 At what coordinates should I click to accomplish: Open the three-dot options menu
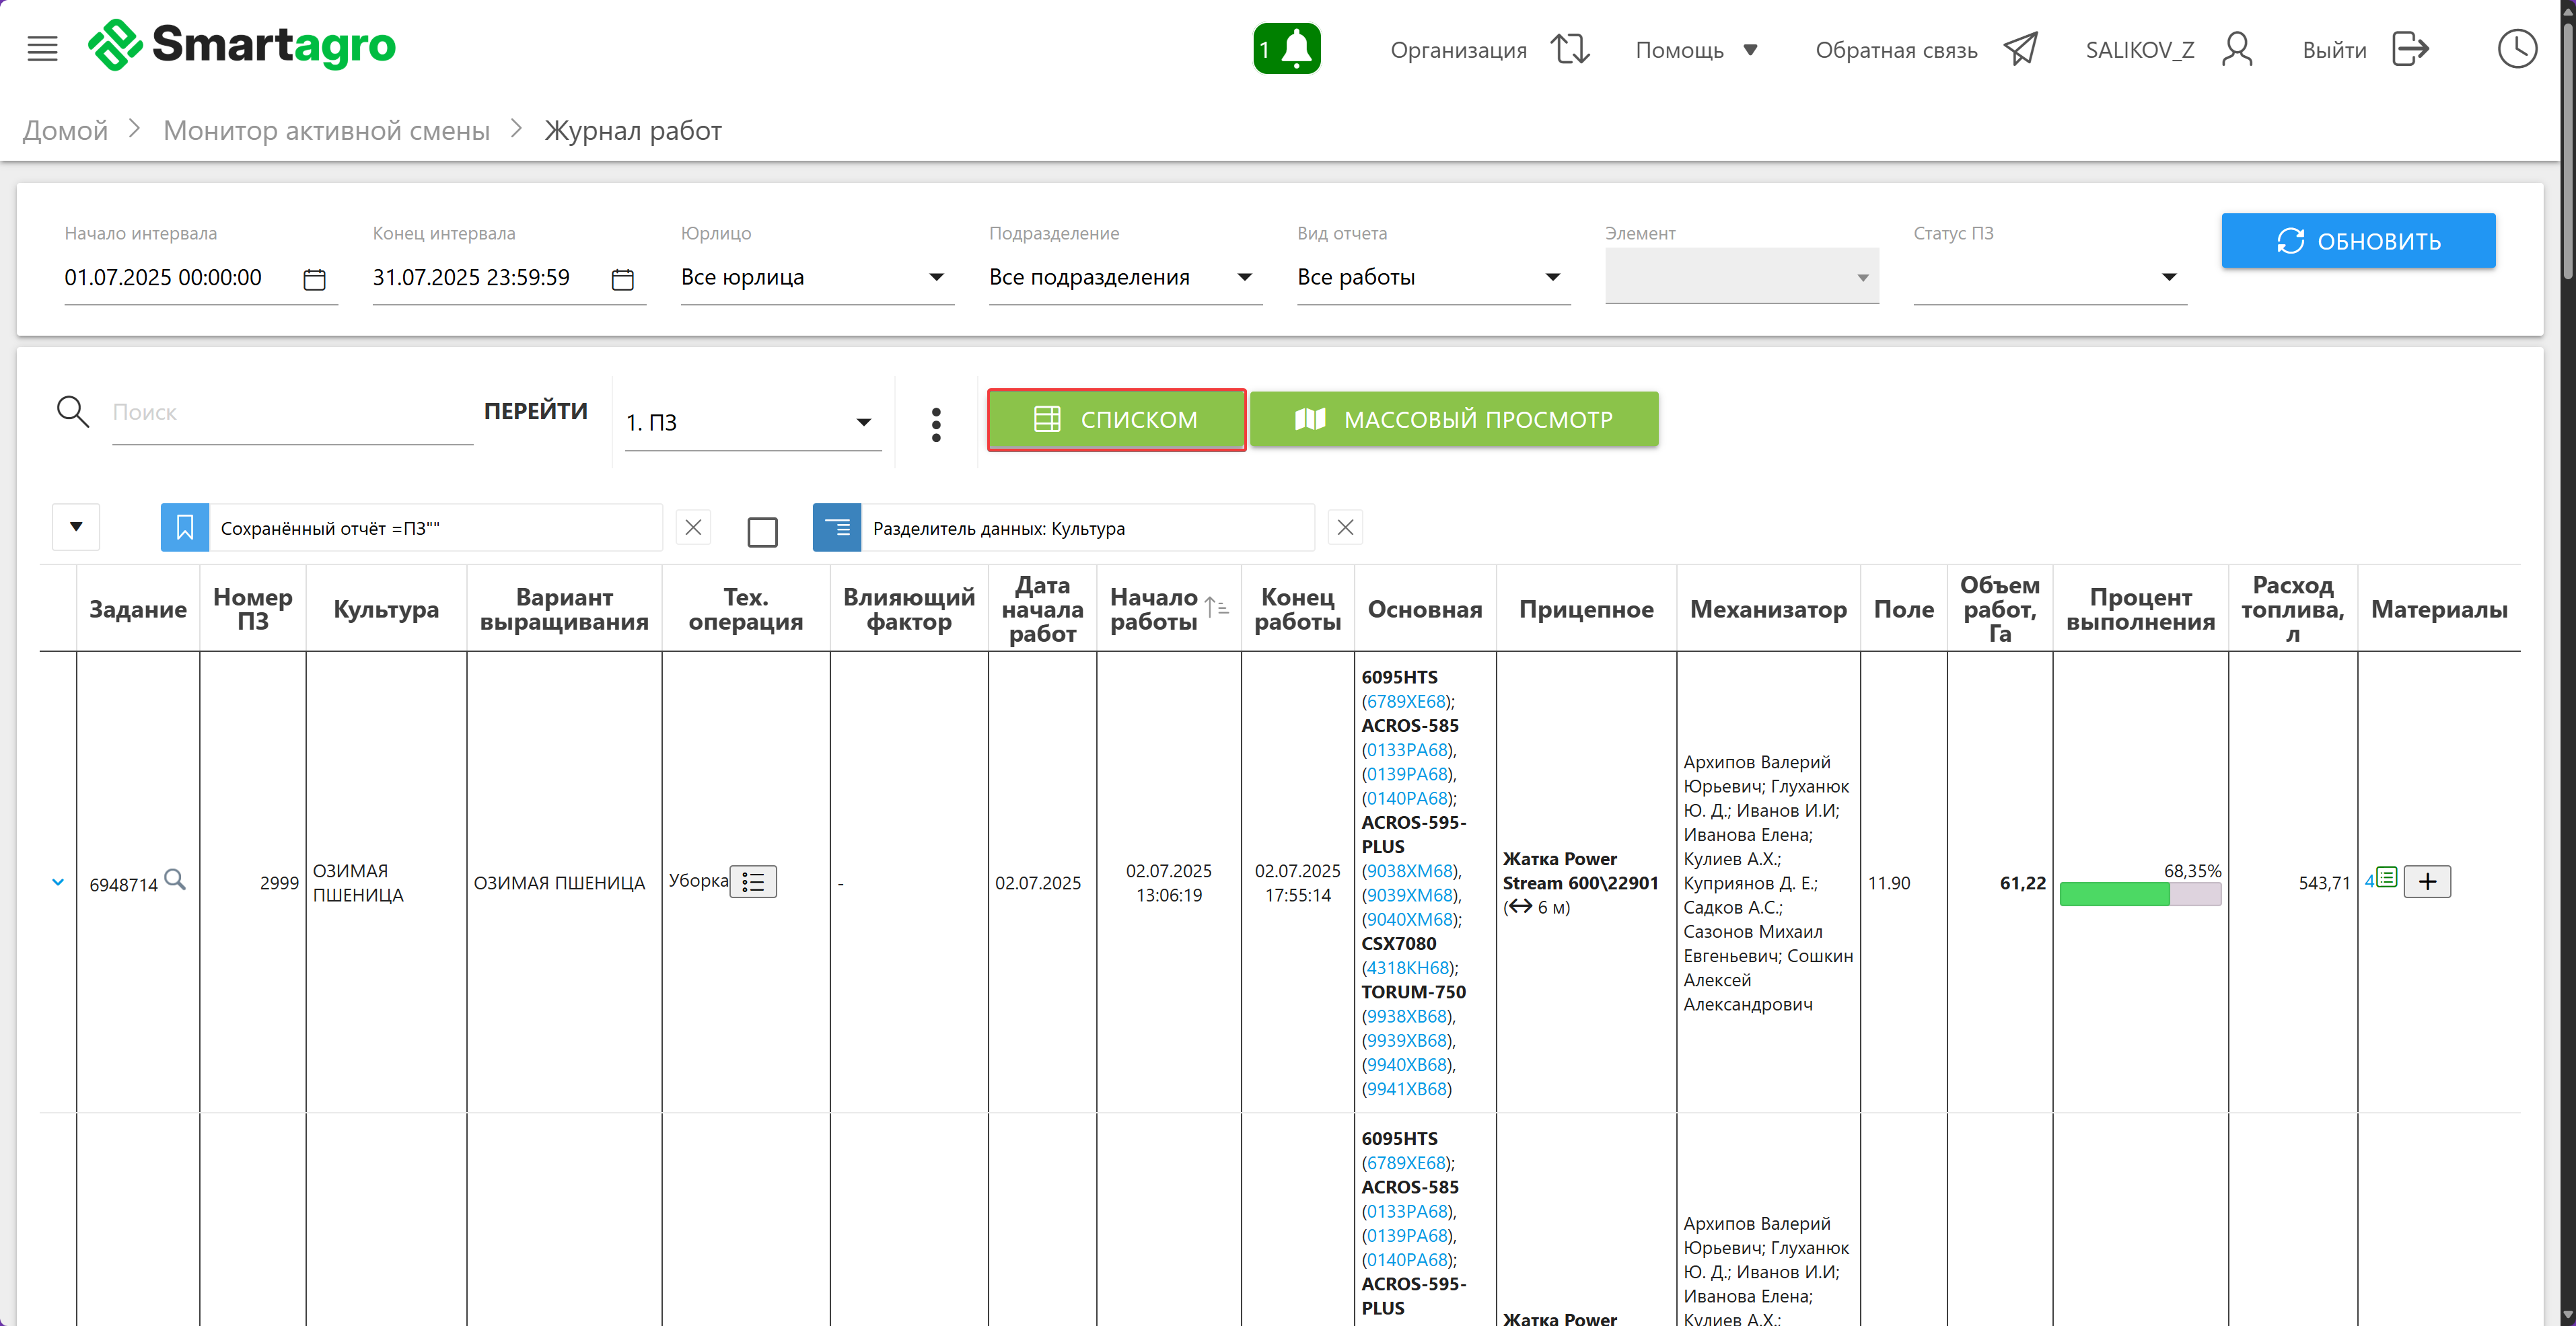coord(936,424)
